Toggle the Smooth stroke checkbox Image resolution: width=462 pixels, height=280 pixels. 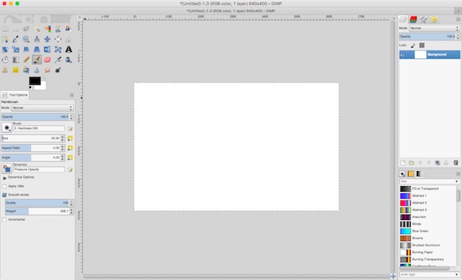tap(4, 195)
